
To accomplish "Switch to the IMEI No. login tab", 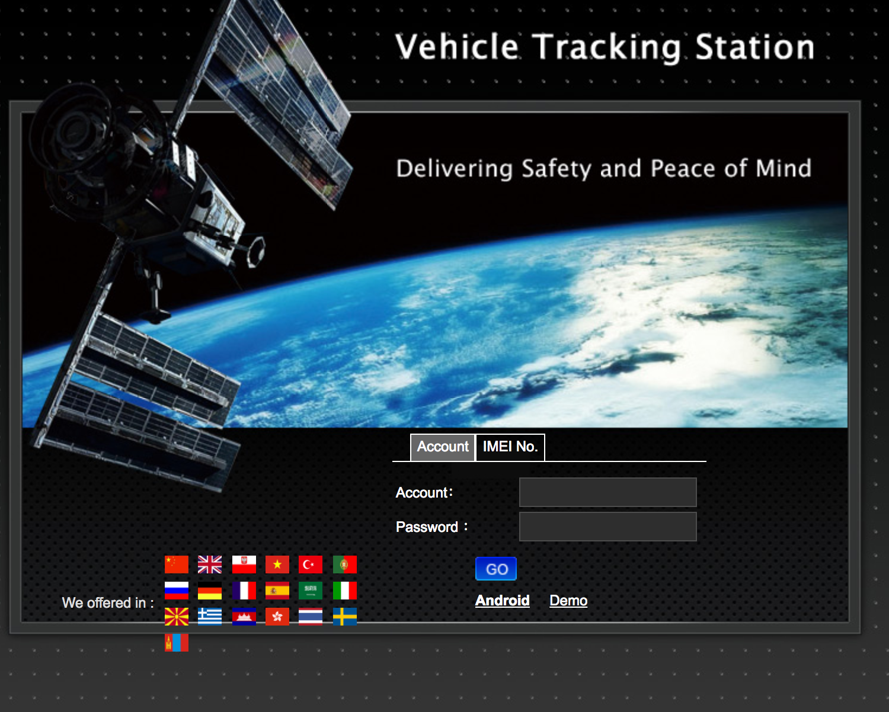I will click(510, 447).
